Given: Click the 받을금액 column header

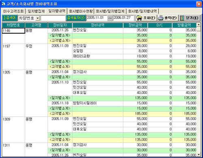Looking at the screenshot, I should tap(184, 25).
